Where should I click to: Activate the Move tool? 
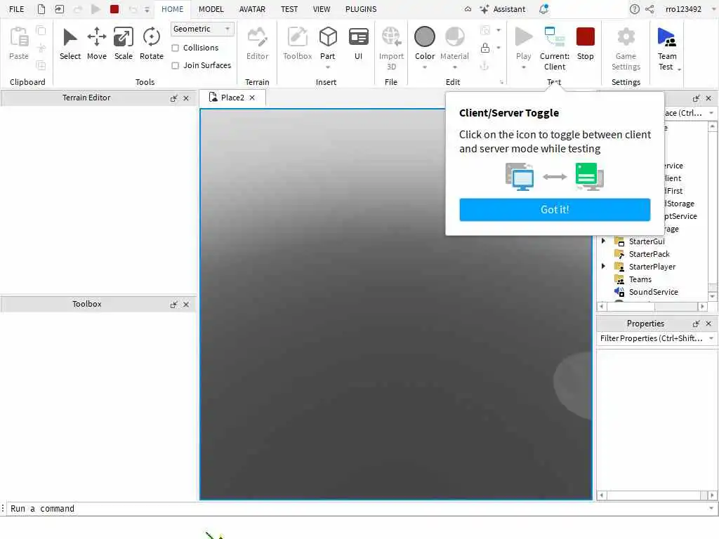click(97, 44)
